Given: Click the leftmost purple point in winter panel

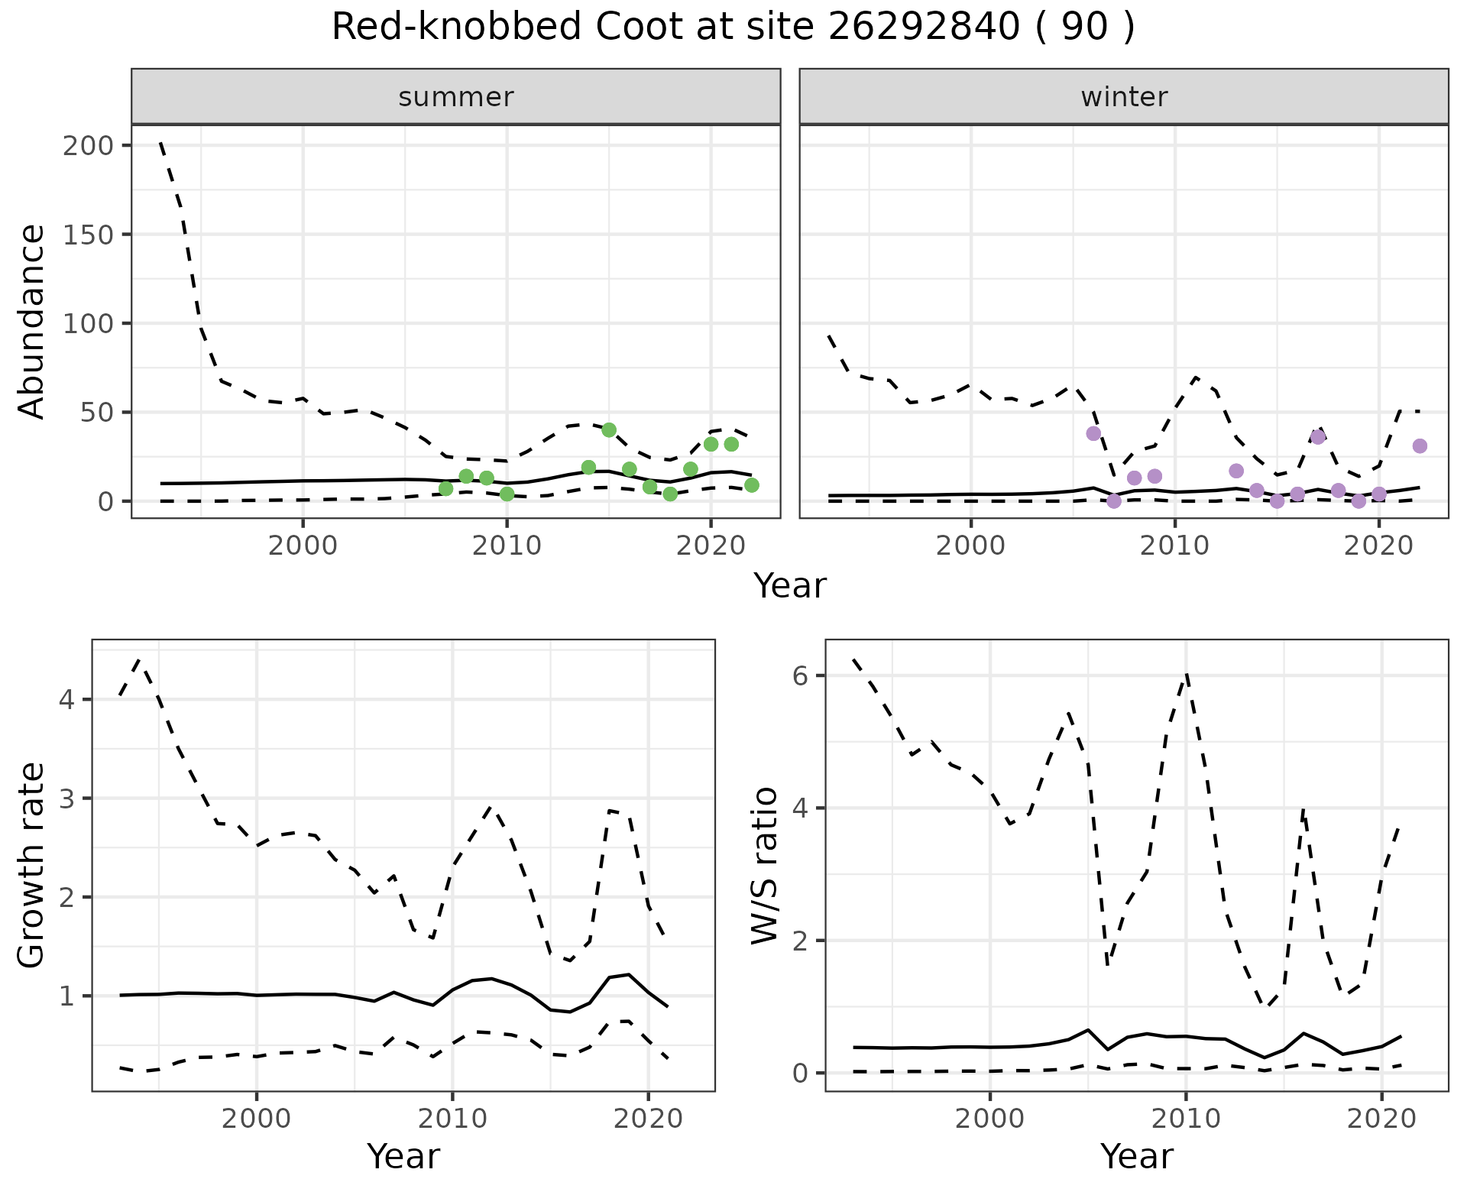Looking at the screenshot, I should click(x=1093, y=433).
